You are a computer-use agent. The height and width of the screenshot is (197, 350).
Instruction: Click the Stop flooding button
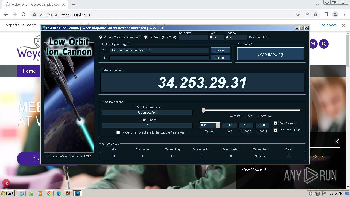270,54
